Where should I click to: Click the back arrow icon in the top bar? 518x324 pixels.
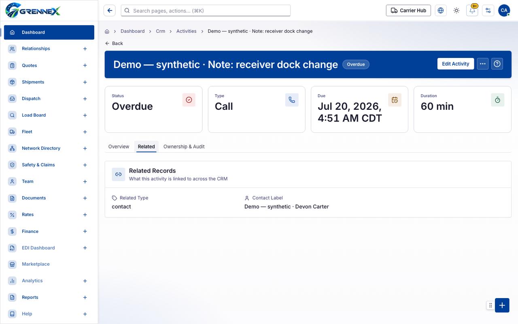[110, 11]
